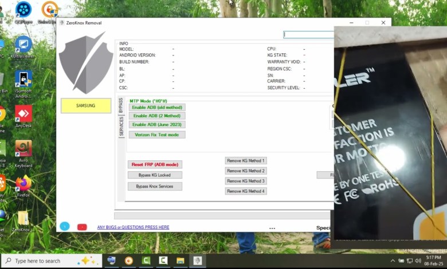Launch the Avro Keyboard shortcut
The height and width of the screenshot is (269, 447).
pyautogui.click(x=23, y=154)
